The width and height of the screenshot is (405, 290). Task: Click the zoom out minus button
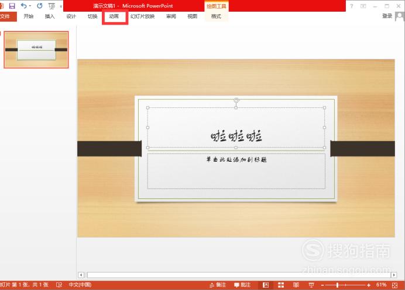[322, 285]
